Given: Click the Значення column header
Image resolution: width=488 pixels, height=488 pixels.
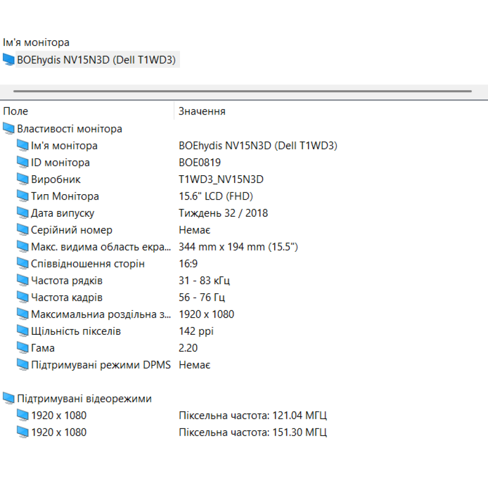Looking at the screenshot, I should [x=202, y=111].
